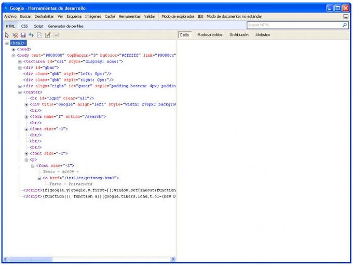Open the Distribución tab
Viewport: 353px width, 265px height.
[x=239, y=35]
